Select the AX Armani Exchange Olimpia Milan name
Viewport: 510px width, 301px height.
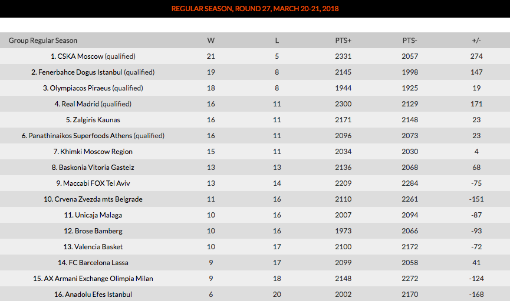(x=93, y=279)
